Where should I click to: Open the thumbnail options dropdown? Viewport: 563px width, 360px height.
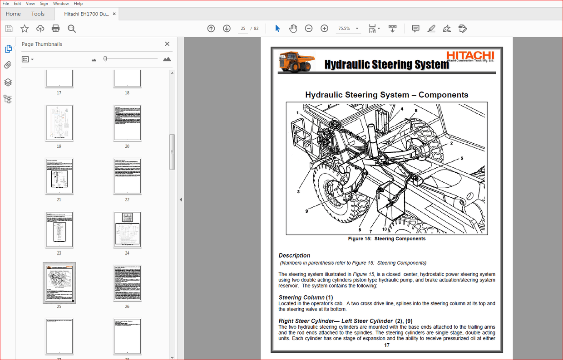tap(28, 59)
